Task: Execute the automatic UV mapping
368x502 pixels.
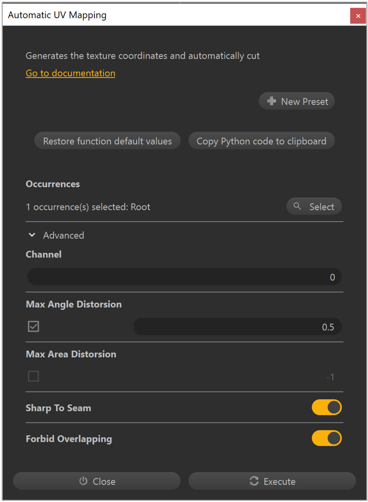Action: coord(271,481)
